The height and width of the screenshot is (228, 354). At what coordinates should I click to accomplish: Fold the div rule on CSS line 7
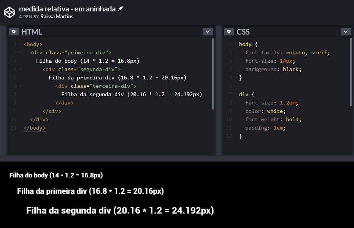click(x=236, y=94)
